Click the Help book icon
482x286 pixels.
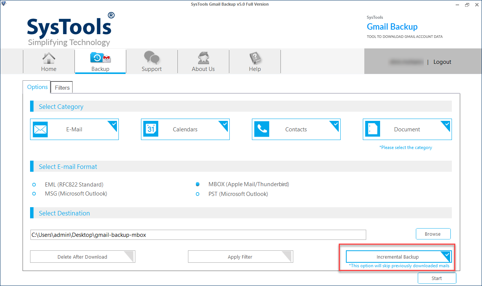pos(255,58)
